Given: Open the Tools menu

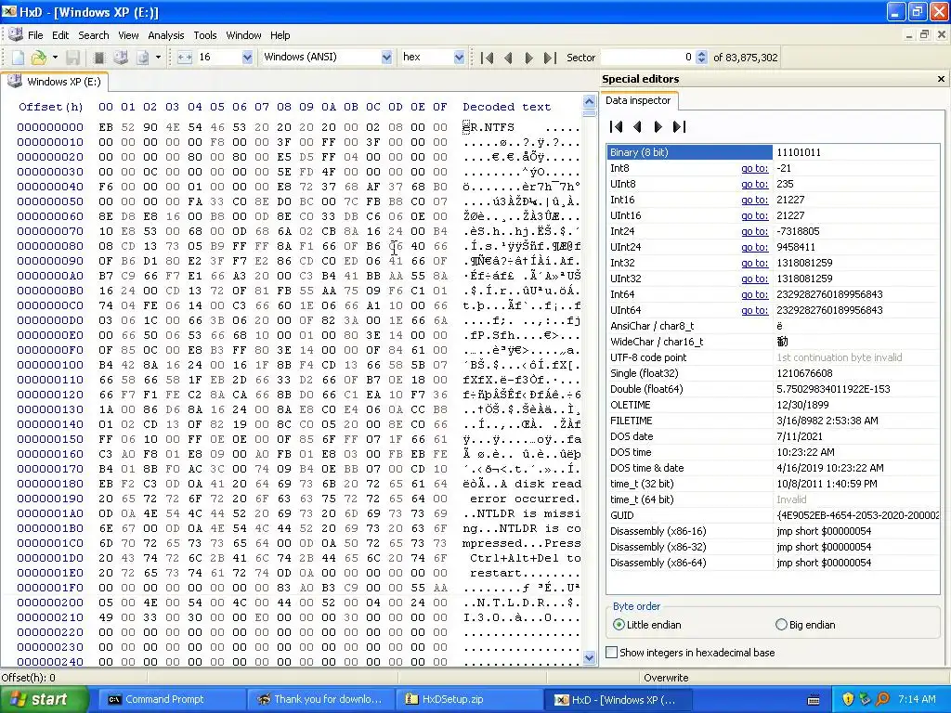Looking at the screenshot, I should click(x=205, y=35).
